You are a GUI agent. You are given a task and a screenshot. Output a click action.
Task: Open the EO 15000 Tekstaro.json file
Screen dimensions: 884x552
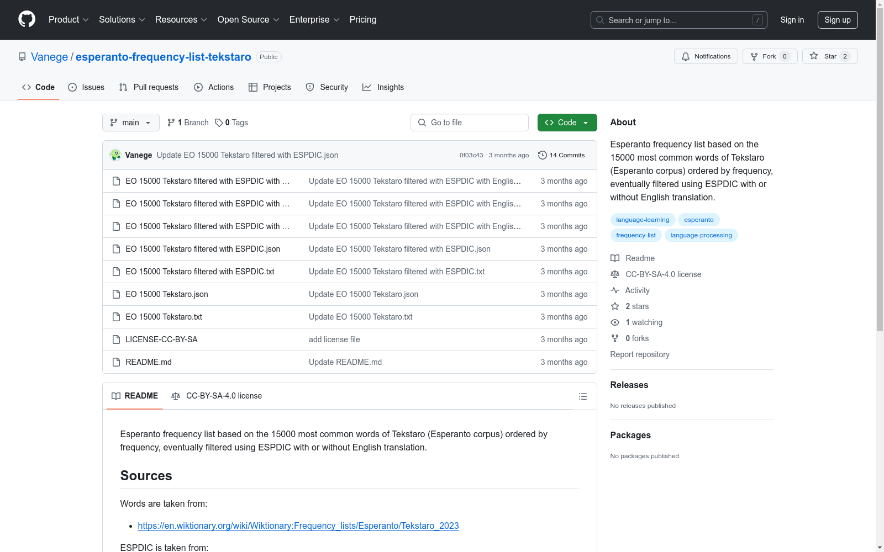point(167,294)
